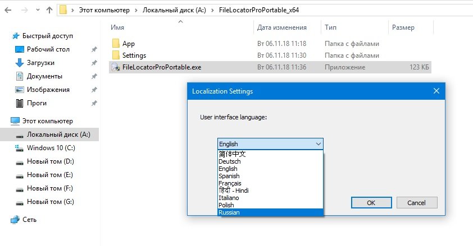Click '123 КБ' size cell
The image size is (473, 246).
click(419, 67)
